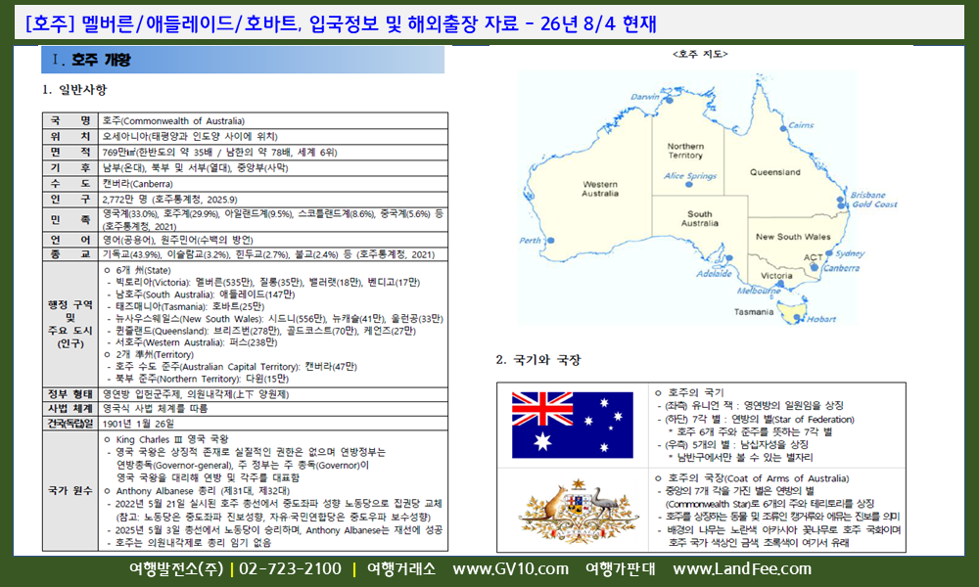Click footer text 여행거래소
Viewport: 979px width, 587px height.
click(x=400, y=569)
